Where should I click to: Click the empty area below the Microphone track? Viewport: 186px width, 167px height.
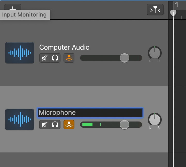coord(84,160)
